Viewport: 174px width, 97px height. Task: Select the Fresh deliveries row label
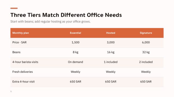click(x=23, y=72)
